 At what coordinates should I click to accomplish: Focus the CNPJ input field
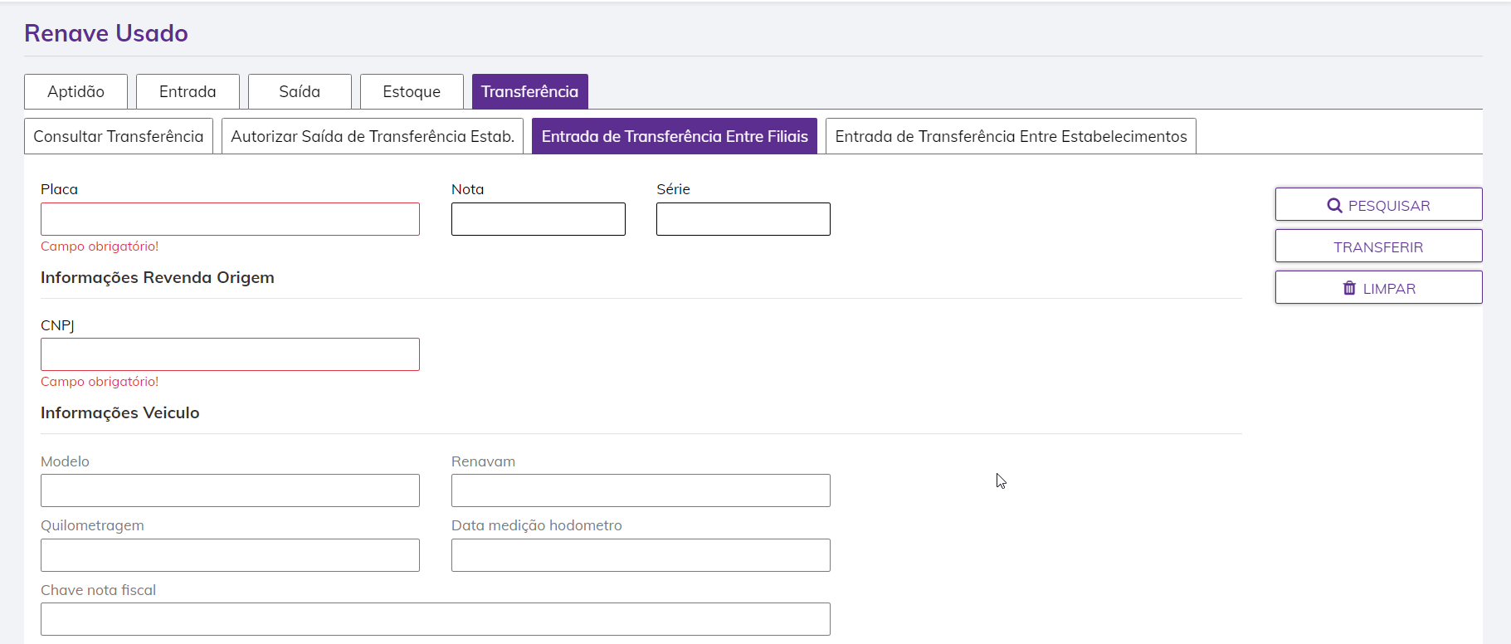[230, 354]
